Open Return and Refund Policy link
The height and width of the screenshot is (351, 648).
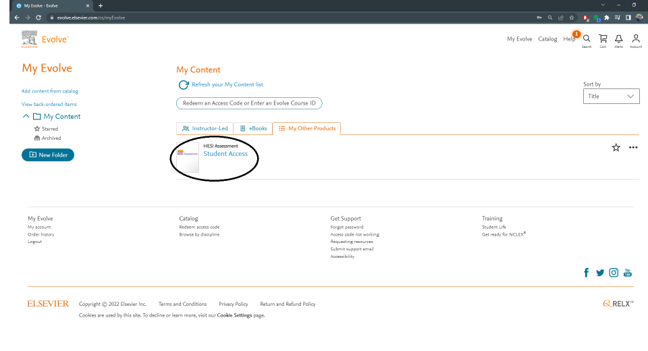point(288,304)
